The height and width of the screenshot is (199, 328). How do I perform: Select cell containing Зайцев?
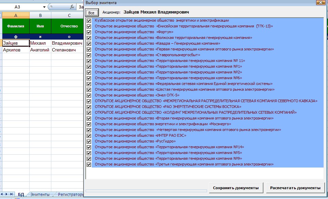pos(16,43)
